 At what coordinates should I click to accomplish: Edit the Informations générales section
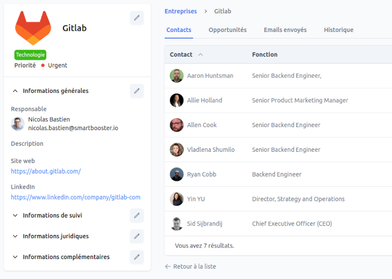[x=137, y=91]
